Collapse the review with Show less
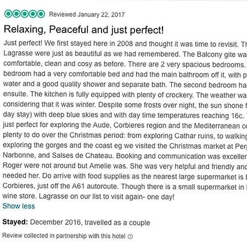This screenshot has height=247, width=247. (x=19, y=206)
